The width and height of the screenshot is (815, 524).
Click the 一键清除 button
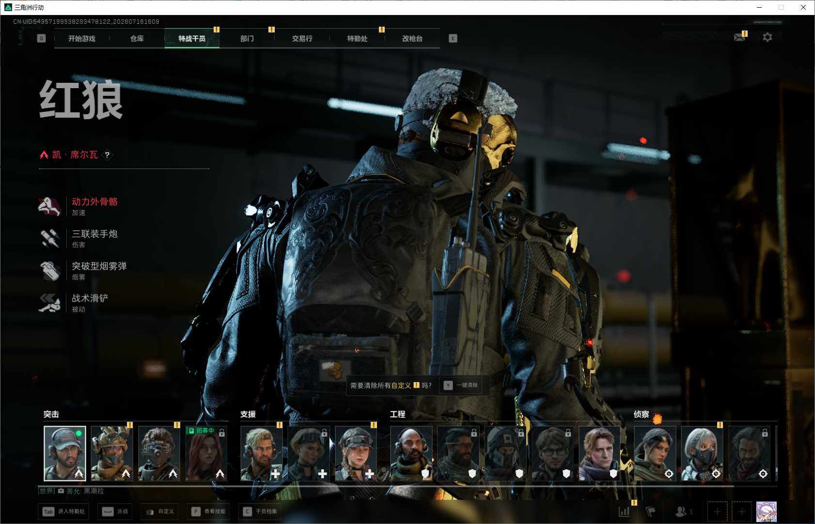(x=461, y=385)
